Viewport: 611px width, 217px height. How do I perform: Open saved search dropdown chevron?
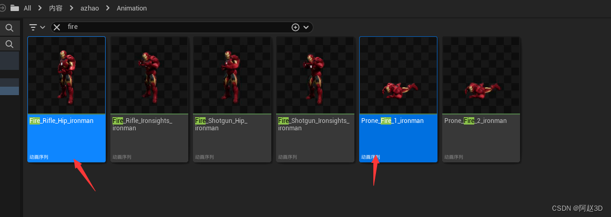pyautogui.click(x=306, y=27)
